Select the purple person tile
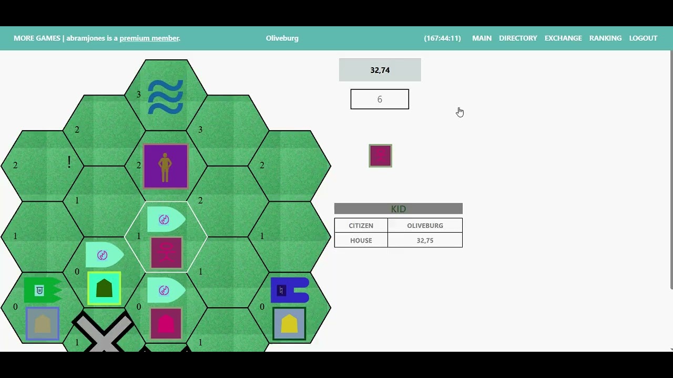Screen dimensions: 673x378 click(166, 166)
